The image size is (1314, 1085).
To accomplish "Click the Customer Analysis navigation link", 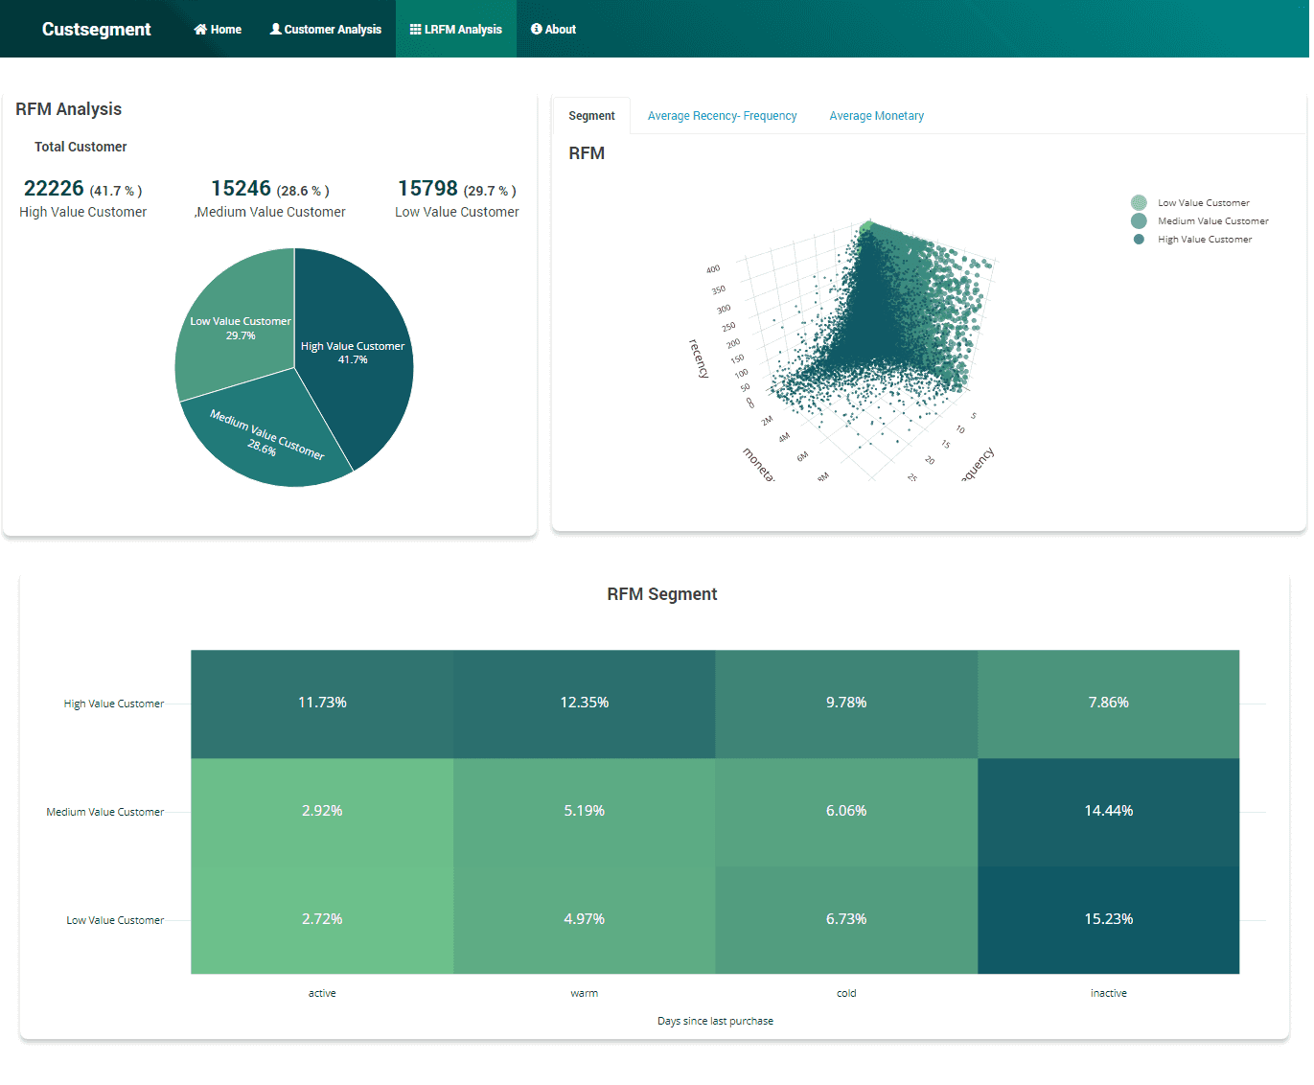I will click(x=326, y=29).
